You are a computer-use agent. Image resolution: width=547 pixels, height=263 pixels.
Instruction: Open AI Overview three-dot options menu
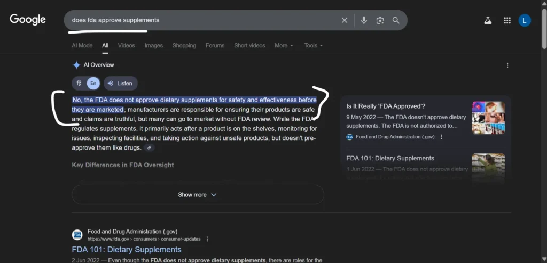[507, 65]
